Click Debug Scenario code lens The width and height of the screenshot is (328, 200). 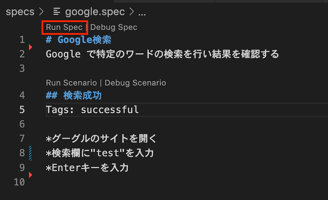click(135, 83)
